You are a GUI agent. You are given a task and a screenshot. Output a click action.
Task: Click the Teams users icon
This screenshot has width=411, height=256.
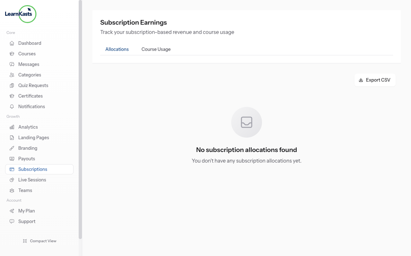[12, 190]
